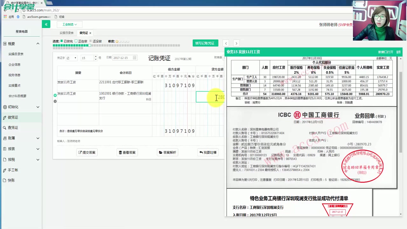407x229 pixels.
Task: Open 查凭证 via its magnifier icon
Action: coord(5,128)
